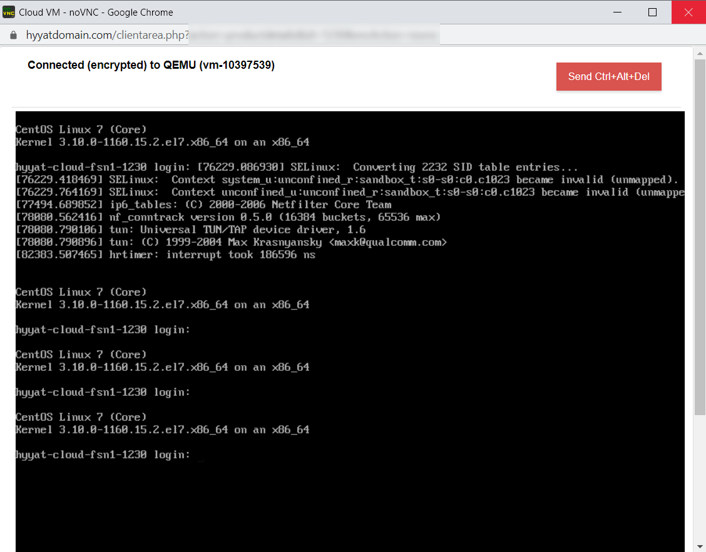This screenshot has height=552, width=706.
Task: Click the first 'CentOS Linux 7 (Core)' line
Action: pyautogui.click(x=81, y=129)
